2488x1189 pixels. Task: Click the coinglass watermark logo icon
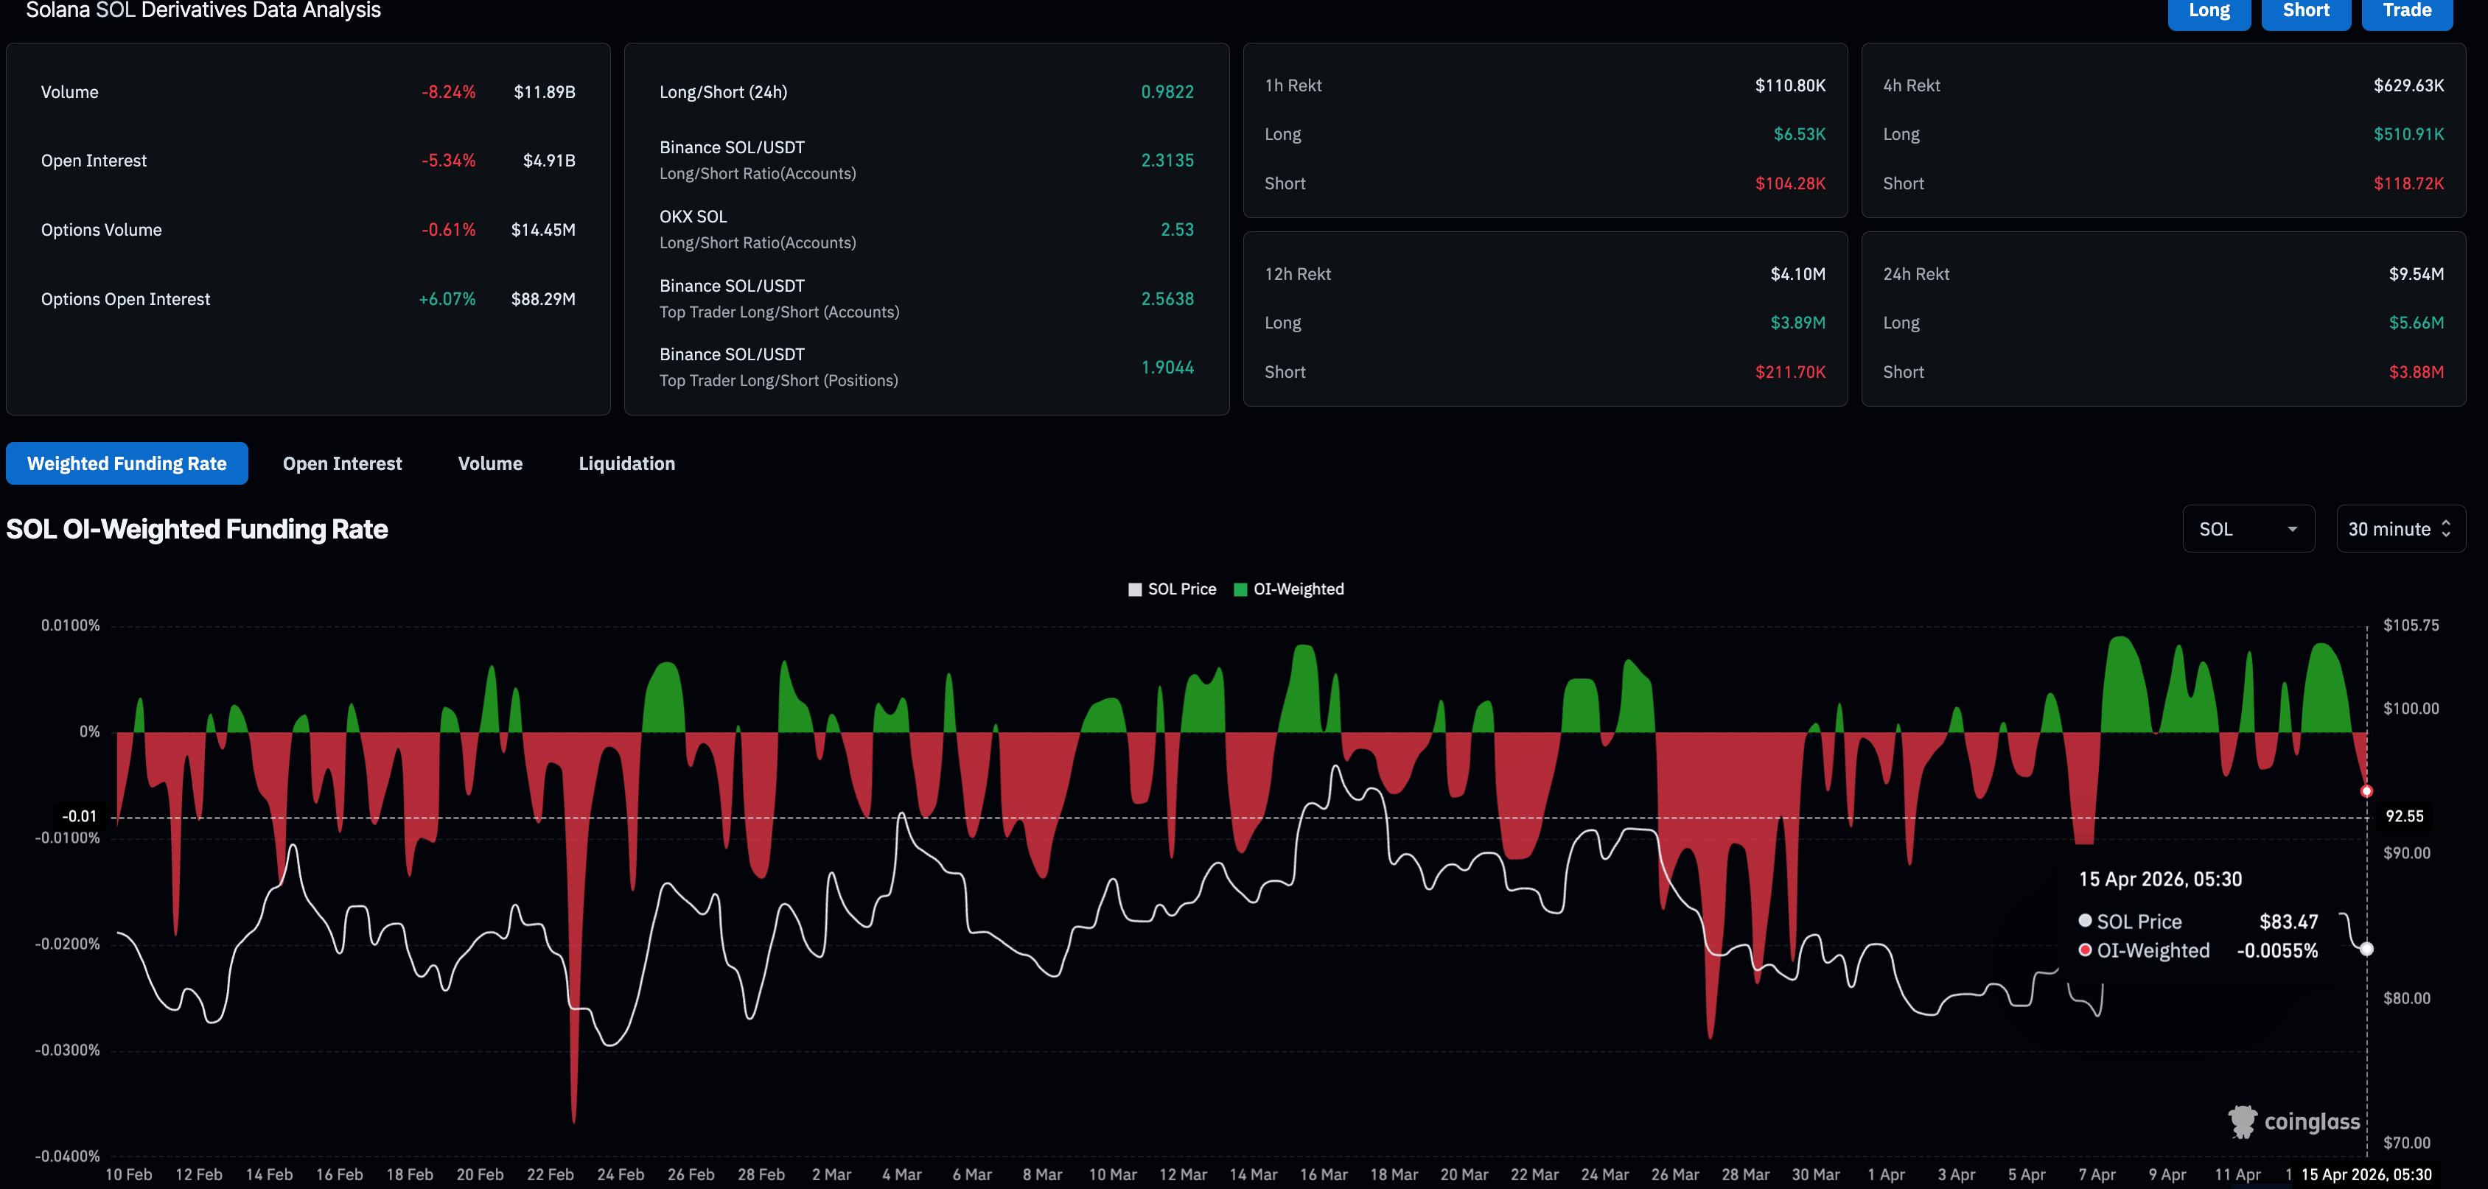coord(2242,1121)
